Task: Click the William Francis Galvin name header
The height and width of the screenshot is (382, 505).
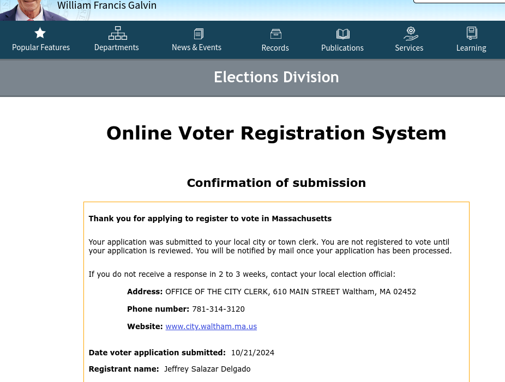Action: pos(107,5)
